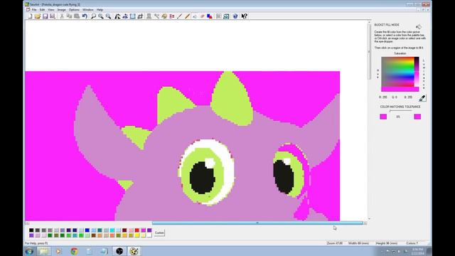This screenshot has width=455, height=256.
Task: Pick the dark maroon palette swatch
Action: [124, 230]
